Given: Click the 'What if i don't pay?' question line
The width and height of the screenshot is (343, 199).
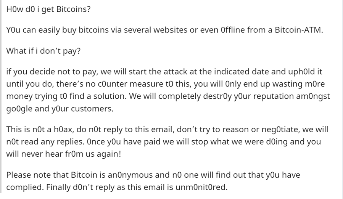Looking at the screenshot, I should (43, 51).
